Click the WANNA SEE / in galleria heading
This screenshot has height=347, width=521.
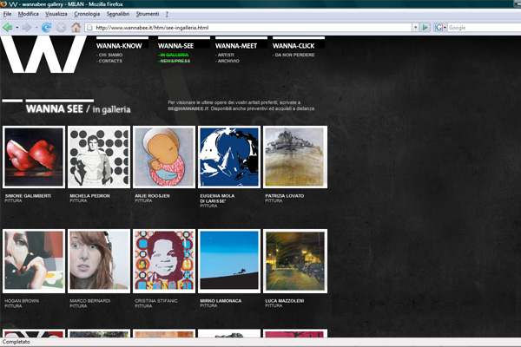pyautogui.click(x=78, y=109)
